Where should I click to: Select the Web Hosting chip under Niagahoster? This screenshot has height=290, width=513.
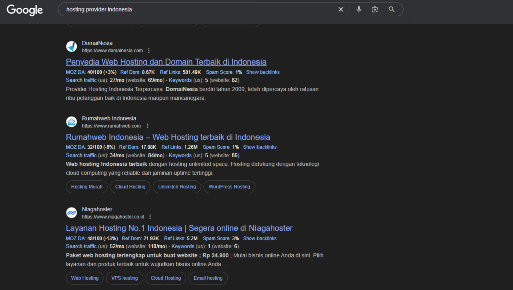coord(85,278)
